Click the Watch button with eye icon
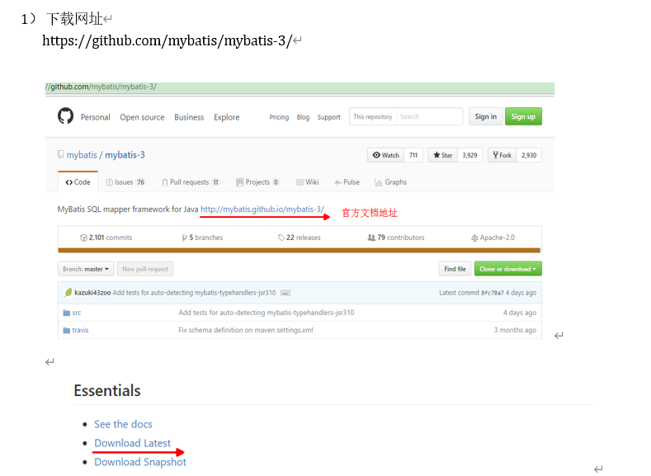651x476 pixels. [385, 155]
